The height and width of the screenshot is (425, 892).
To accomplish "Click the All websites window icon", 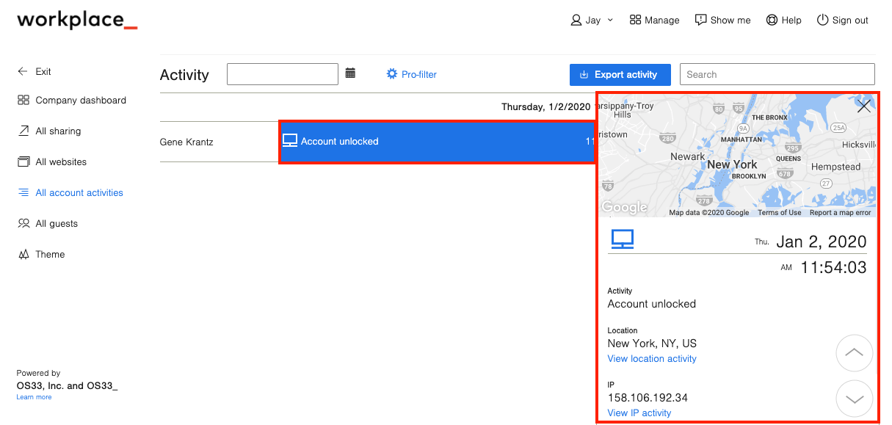I will 23,162.
